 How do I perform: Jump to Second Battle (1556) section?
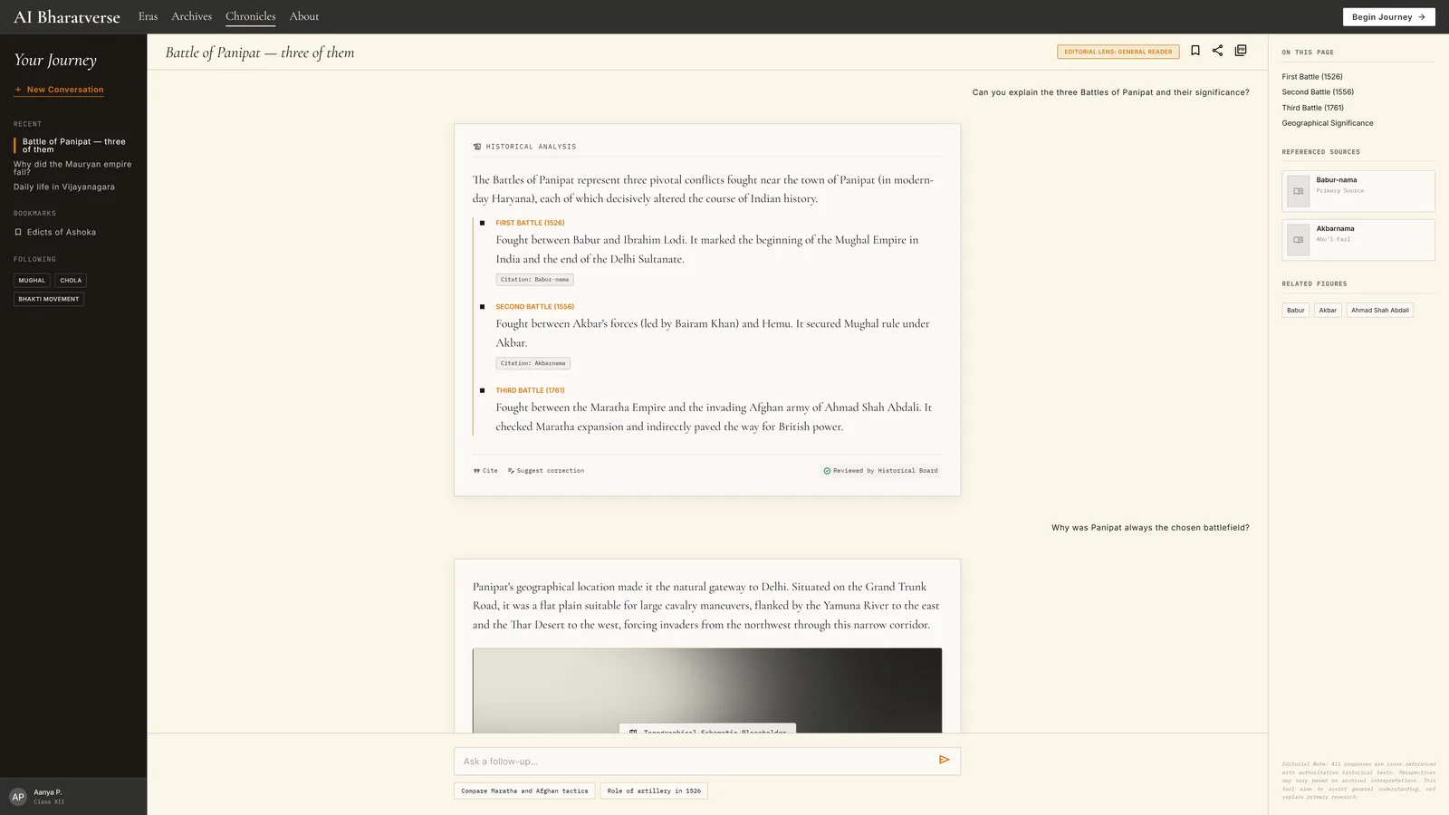(1318, 92)
